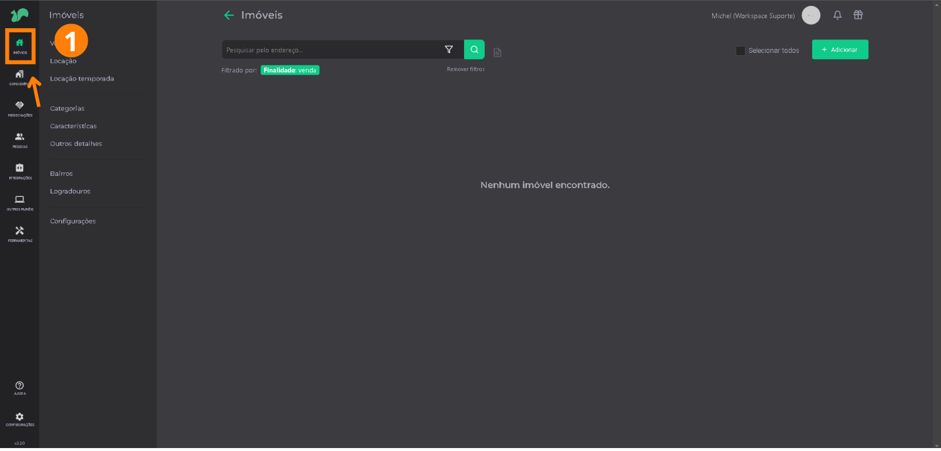Open the notifications bell
The width and height of the screenshot is (941, 451).
837,15
